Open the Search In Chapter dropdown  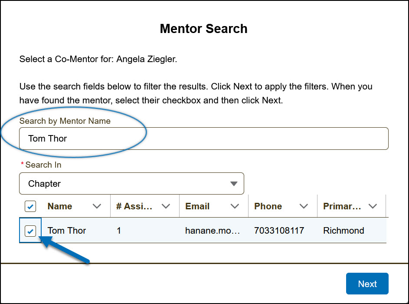coord(131,184)
